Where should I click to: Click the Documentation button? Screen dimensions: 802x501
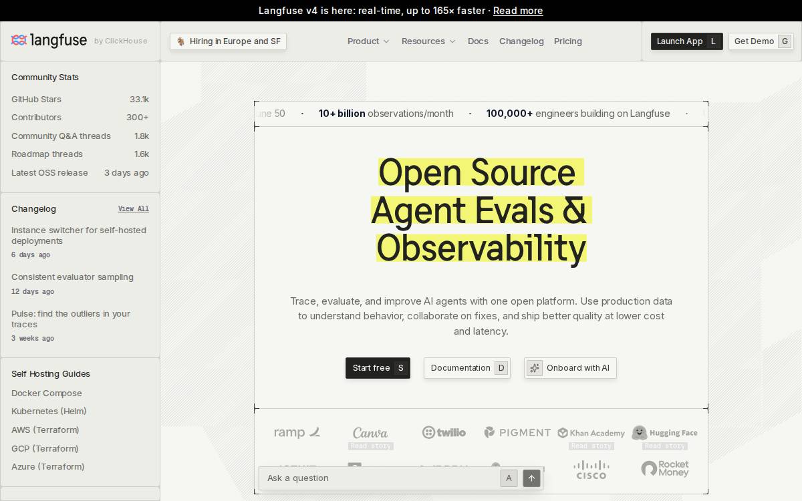[x=467, y=368]
